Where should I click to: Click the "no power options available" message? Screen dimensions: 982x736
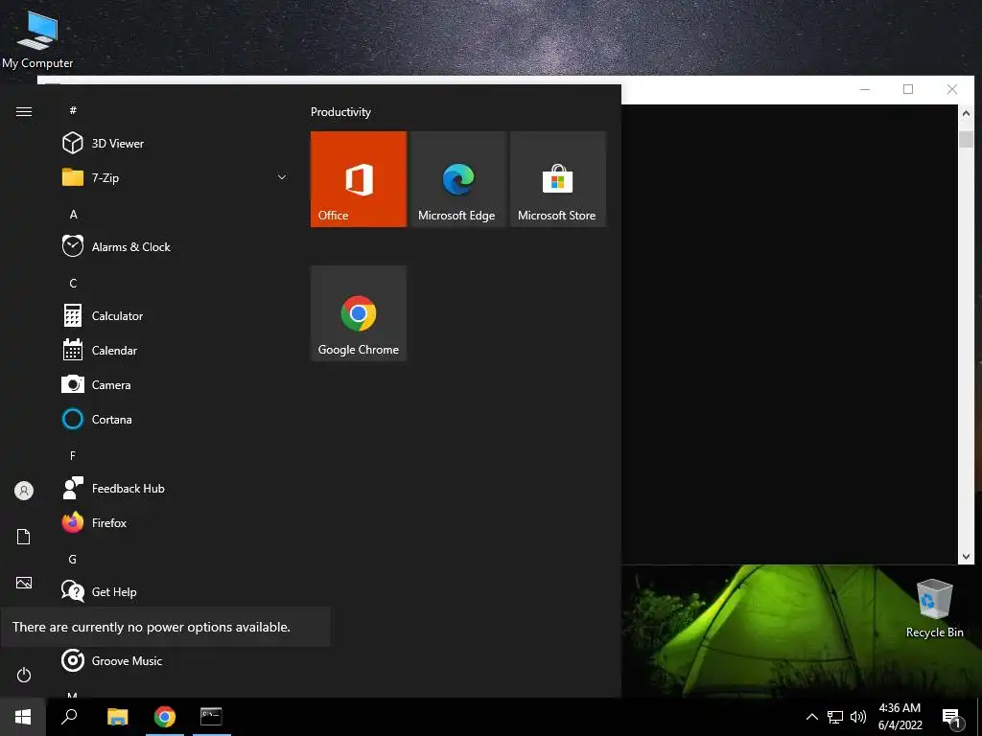(x=152, y=627)
